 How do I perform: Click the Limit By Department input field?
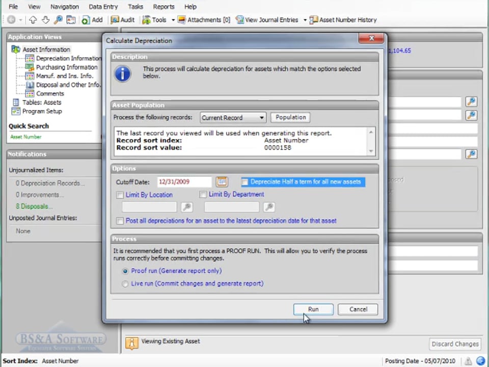coord(232,207)
